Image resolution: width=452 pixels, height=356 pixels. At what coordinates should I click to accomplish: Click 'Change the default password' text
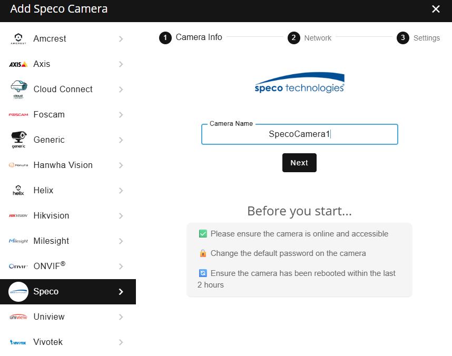click(x=288, y=253)
